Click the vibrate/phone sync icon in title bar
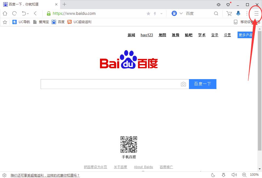 pos(219,4)
